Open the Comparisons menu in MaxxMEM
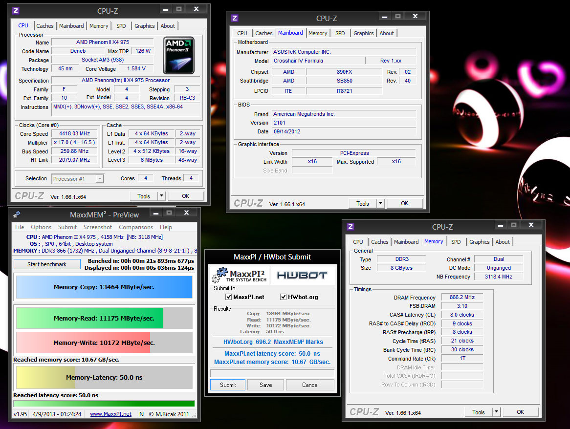570x429 pixels. tap(136, 227)
